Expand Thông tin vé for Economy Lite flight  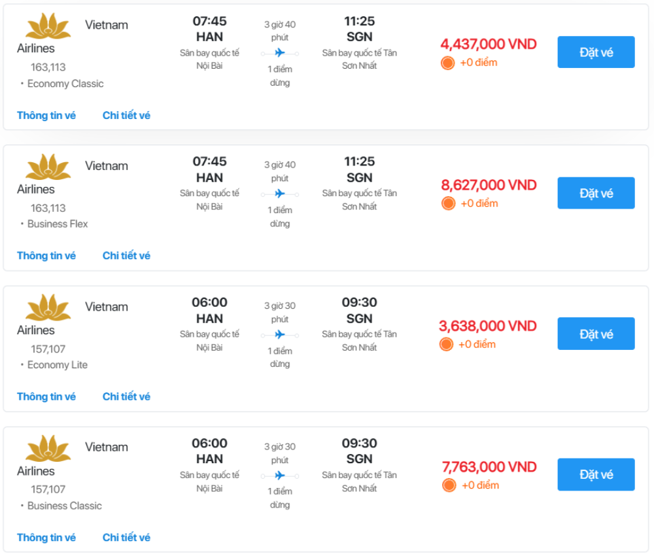pos(46,396)
